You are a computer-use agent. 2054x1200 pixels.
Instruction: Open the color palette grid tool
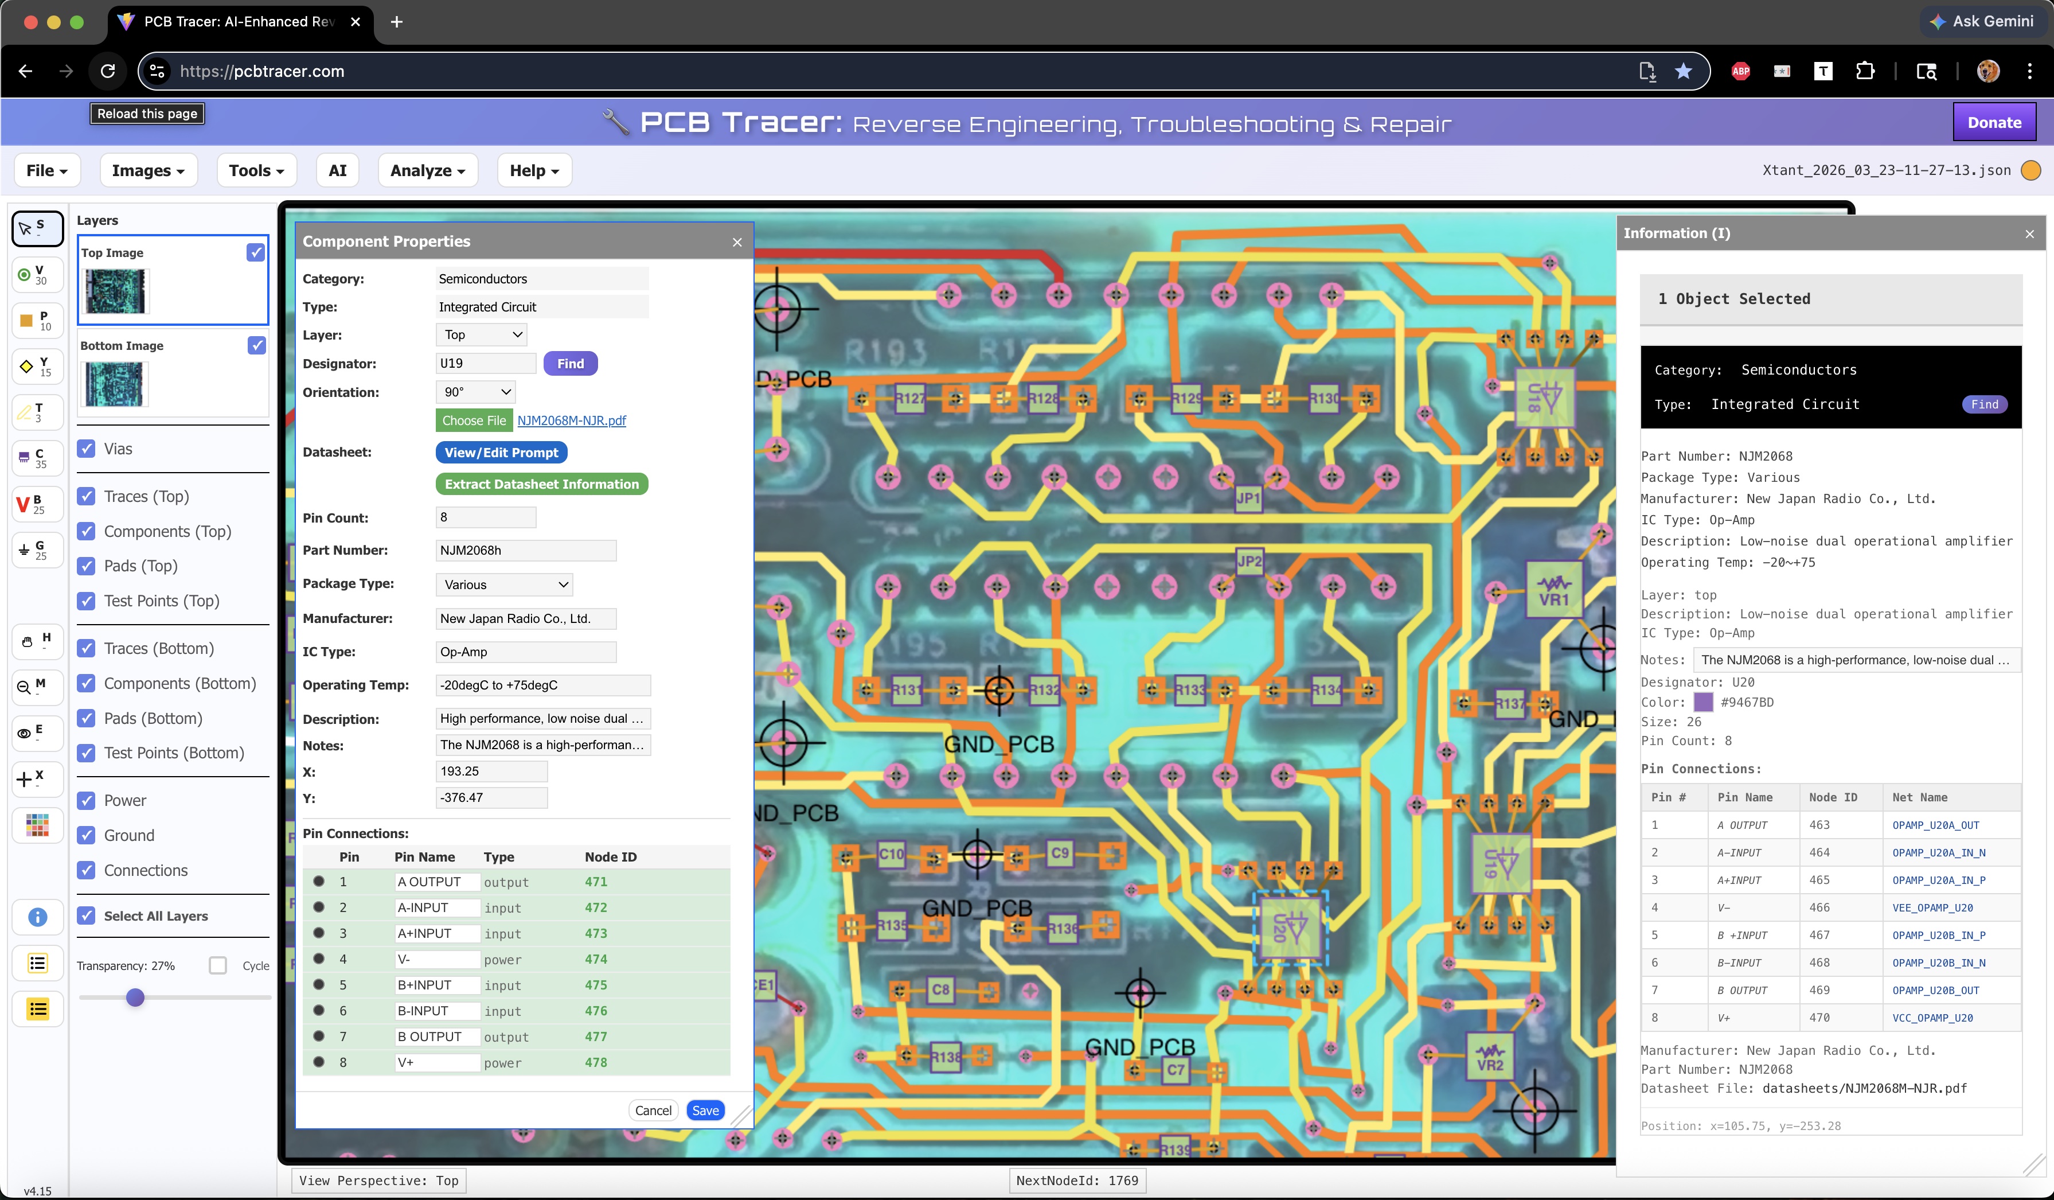point(37,825)
